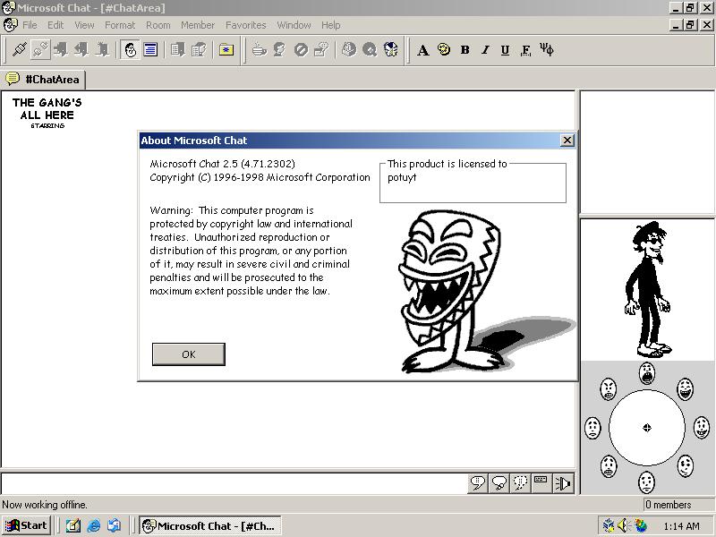Click the message compose text field
This screenshot has width=716, height=537.
[233, 483]
